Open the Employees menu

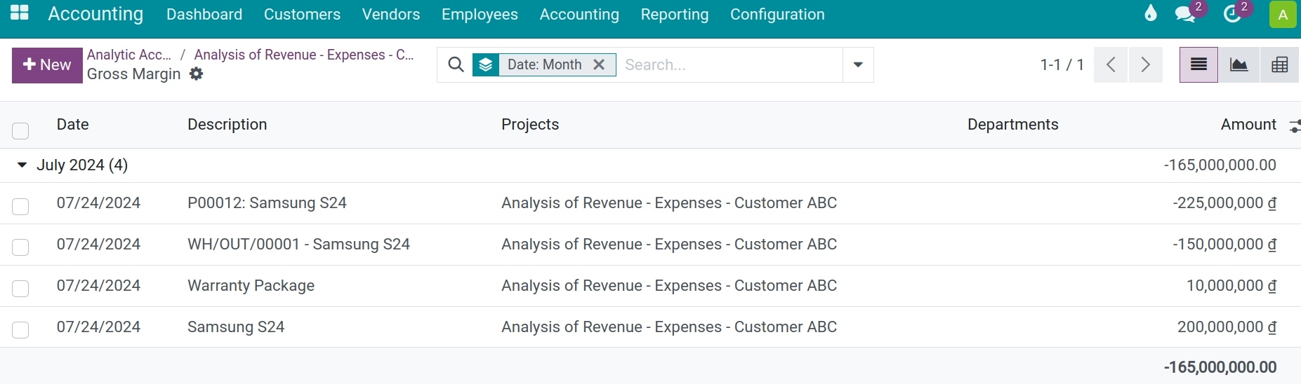[480, 14]
